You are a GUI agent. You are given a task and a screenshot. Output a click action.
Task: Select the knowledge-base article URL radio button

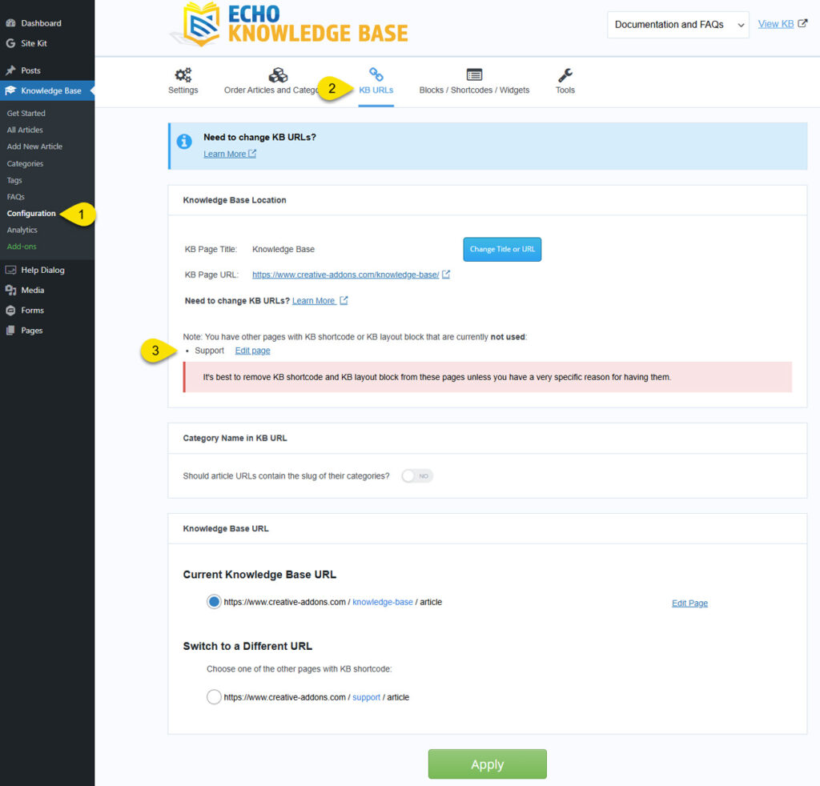[x=213, y=601]
